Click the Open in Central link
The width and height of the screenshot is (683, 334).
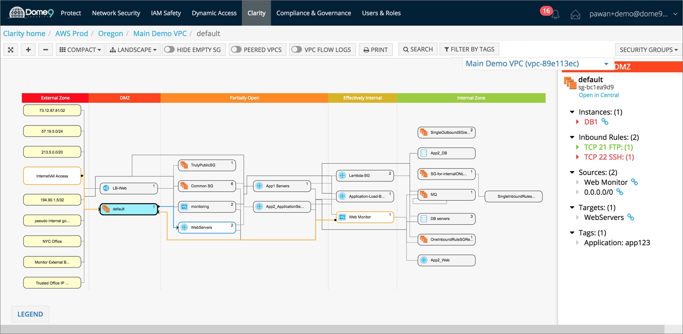click(599, 95)
